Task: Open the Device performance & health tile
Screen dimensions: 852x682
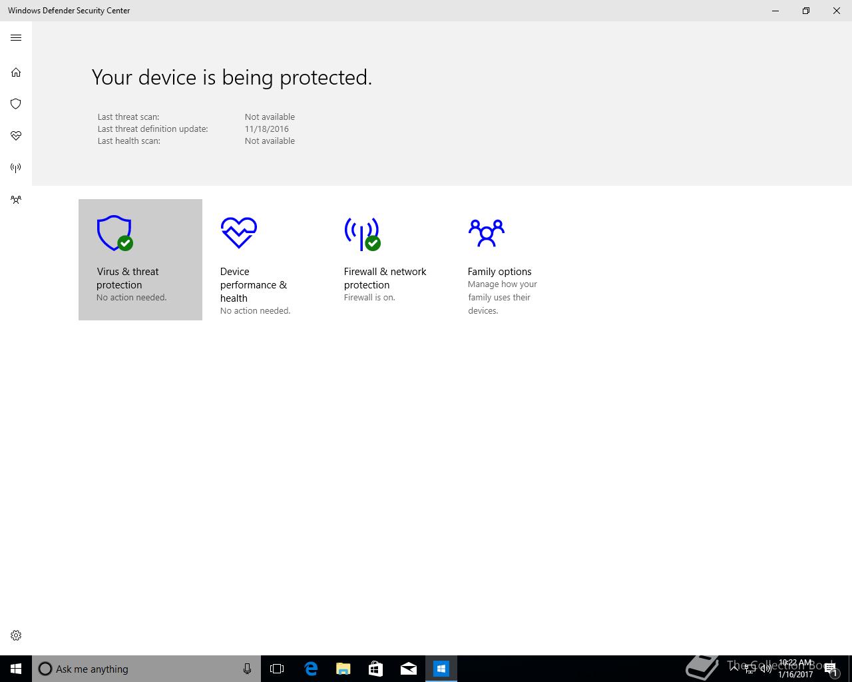Action: tap(264, 260)
